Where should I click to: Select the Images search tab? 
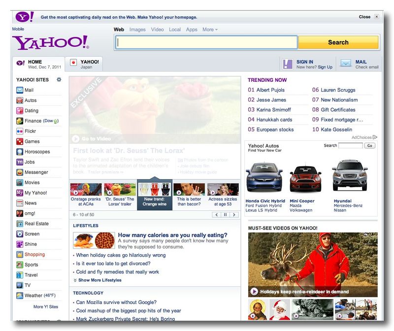(137, 30)
